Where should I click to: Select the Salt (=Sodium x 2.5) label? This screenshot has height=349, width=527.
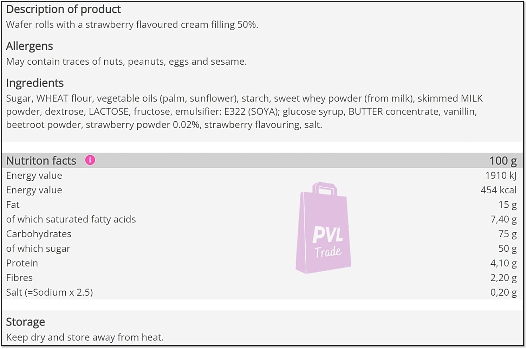pyautogui.click(x=50, y=292)
